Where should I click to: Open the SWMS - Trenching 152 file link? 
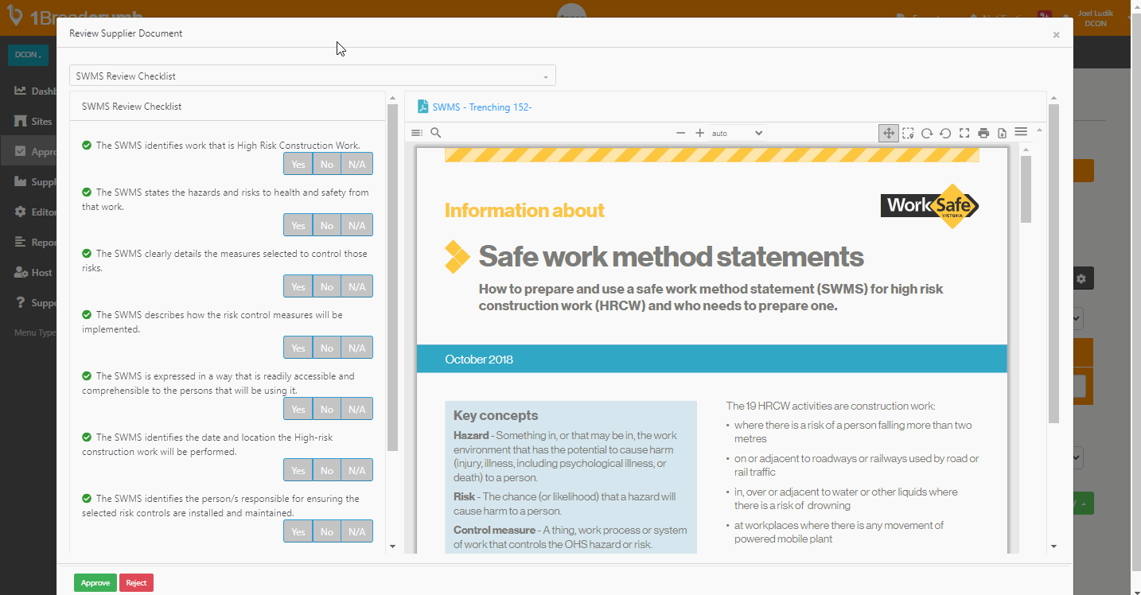pos(481,107)
